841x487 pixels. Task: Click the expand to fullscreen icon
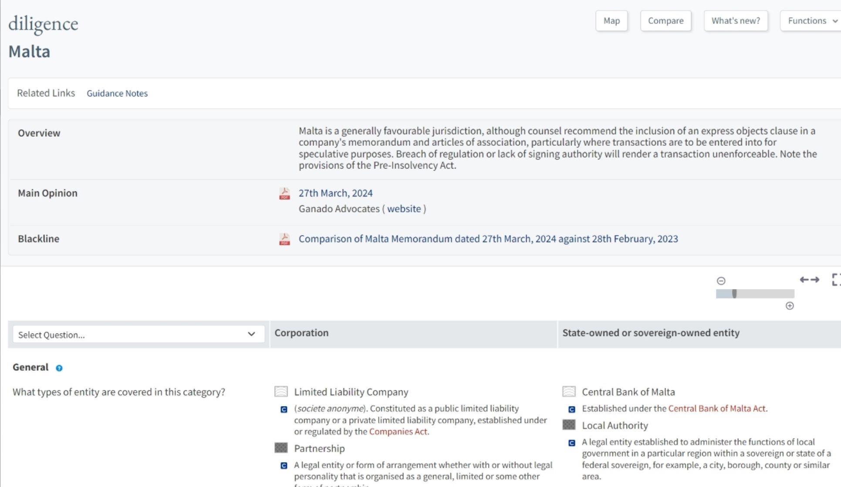(836, 281)
